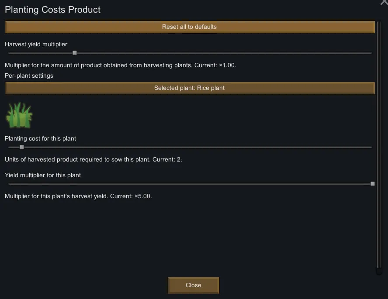Click the Rice plant icon
388x299 pixels.
tap(19, 116)
